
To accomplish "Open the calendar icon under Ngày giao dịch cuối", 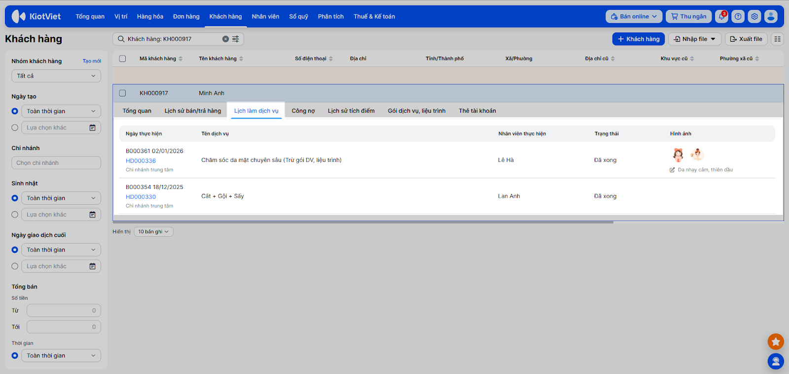I will [92, 266].
